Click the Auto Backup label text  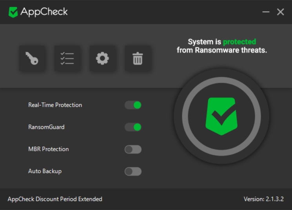point(45,171)
